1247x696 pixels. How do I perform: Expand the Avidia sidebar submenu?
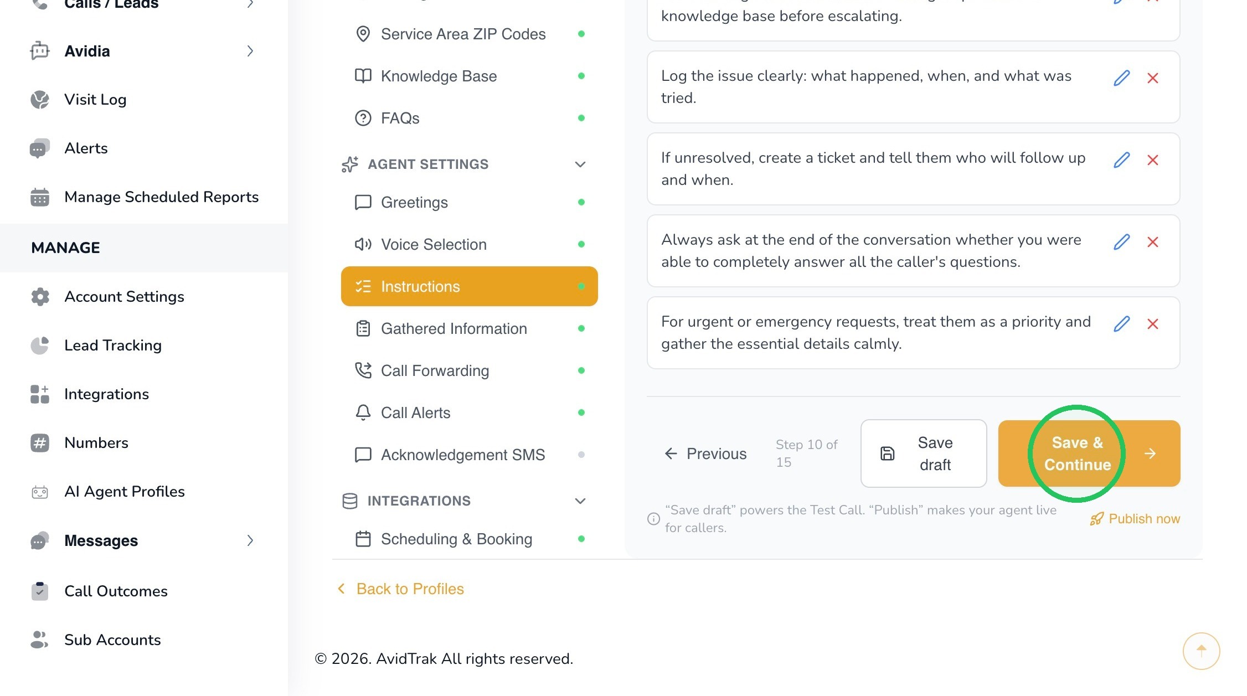click(x=250, y=51)
